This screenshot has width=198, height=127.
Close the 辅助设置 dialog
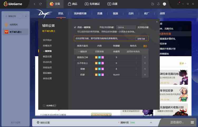click(157, 22)
